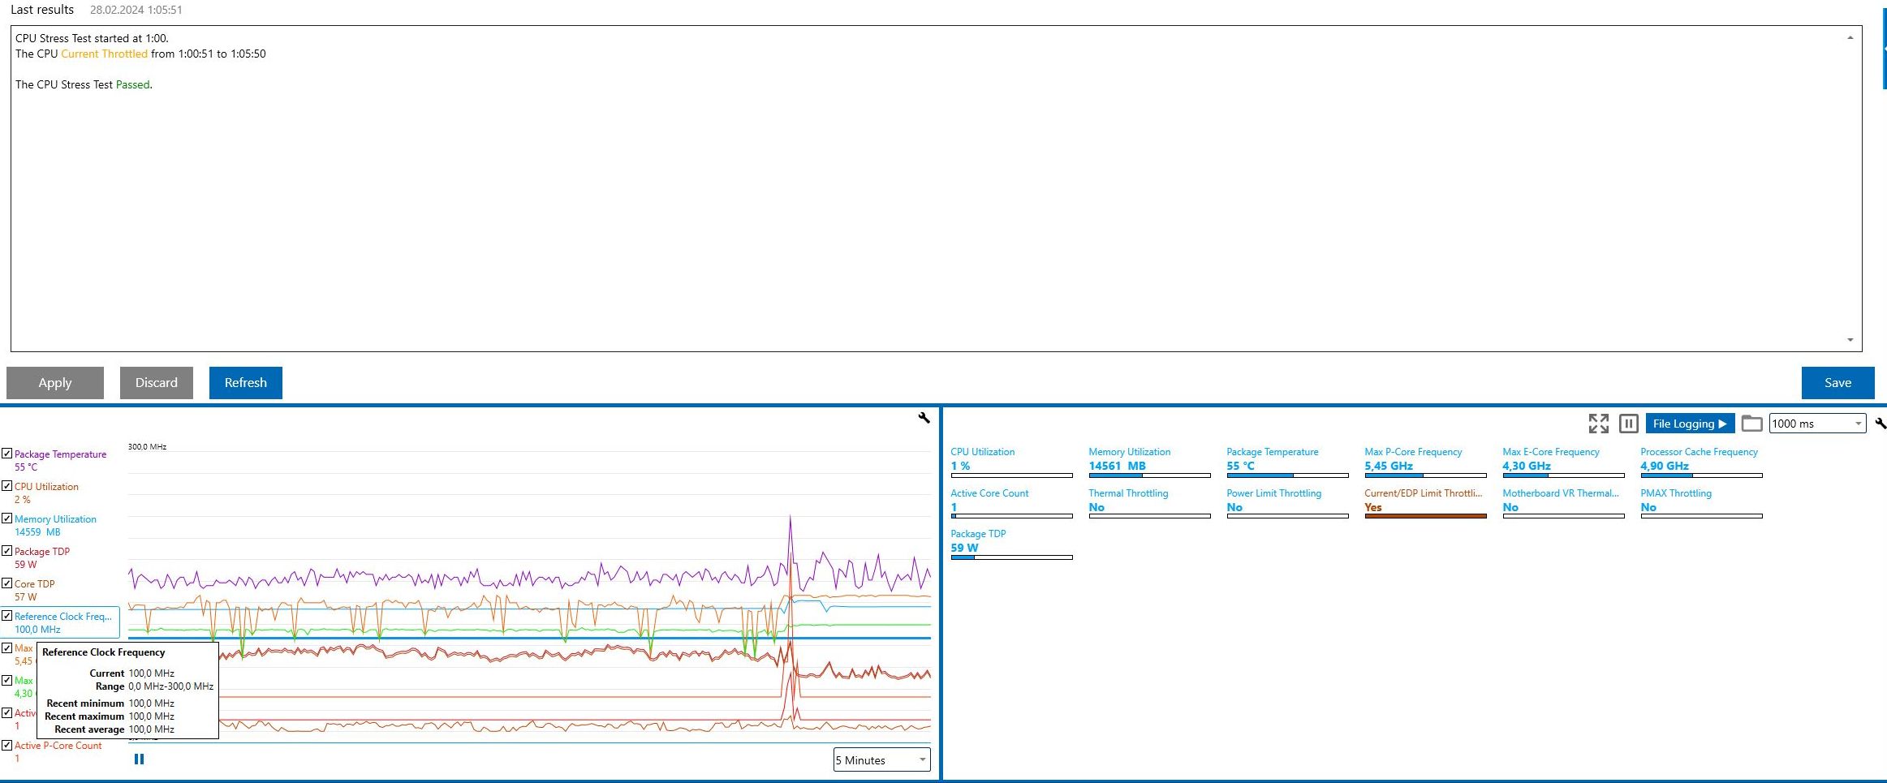Click the Core TDP legend label

pyautogui.click(x=35, y=584)
